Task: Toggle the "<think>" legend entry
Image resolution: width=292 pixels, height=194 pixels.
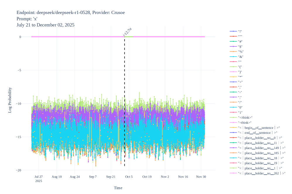Action: pyautogui.click(x=245, y=122)
